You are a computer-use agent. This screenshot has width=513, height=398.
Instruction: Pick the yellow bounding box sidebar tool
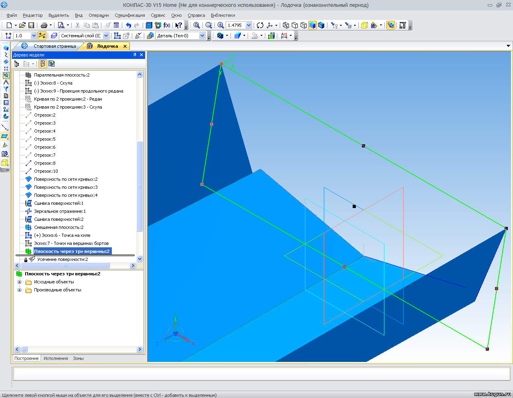[5, 163]
